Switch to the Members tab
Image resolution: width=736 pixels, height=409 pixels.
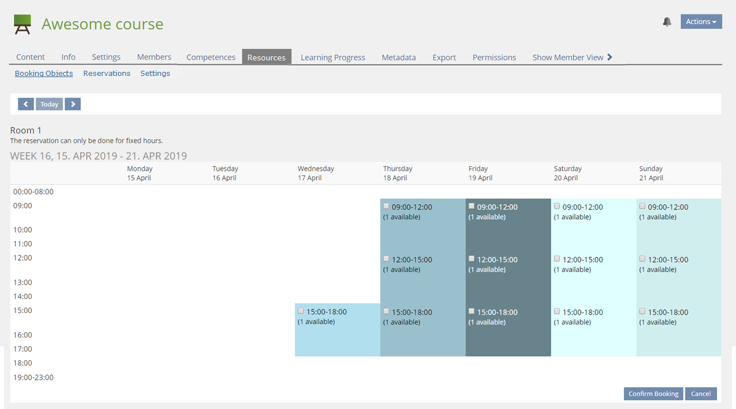tap(154, 57)
